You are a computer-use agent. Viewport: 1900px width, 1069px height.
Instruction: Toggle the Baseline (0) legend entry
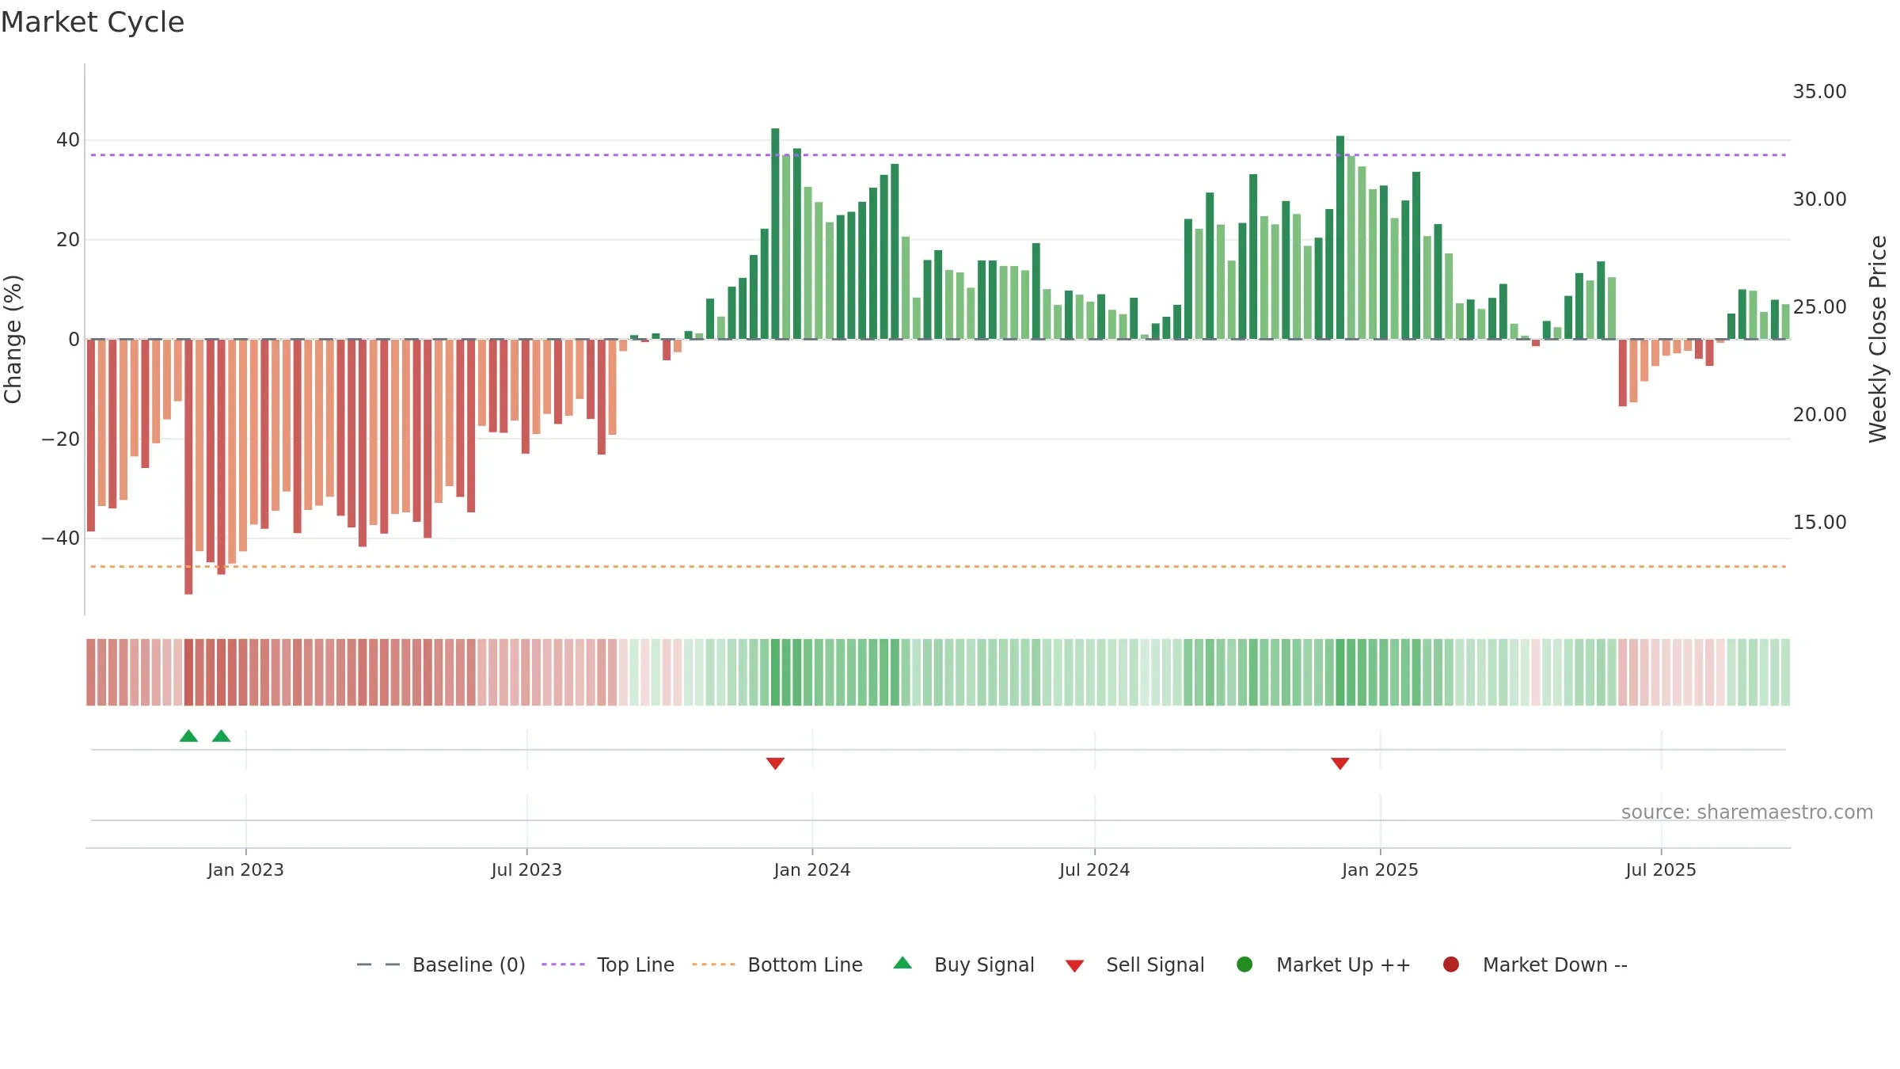441,964
